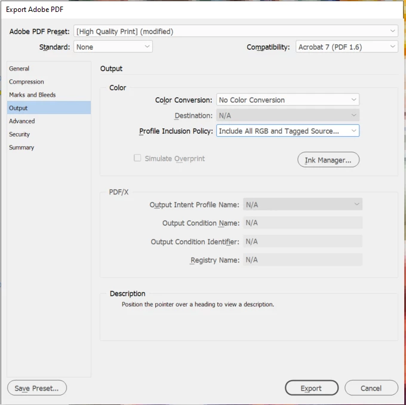Select the Compression category
Screen dimensions: 406x405
[49, 82]
